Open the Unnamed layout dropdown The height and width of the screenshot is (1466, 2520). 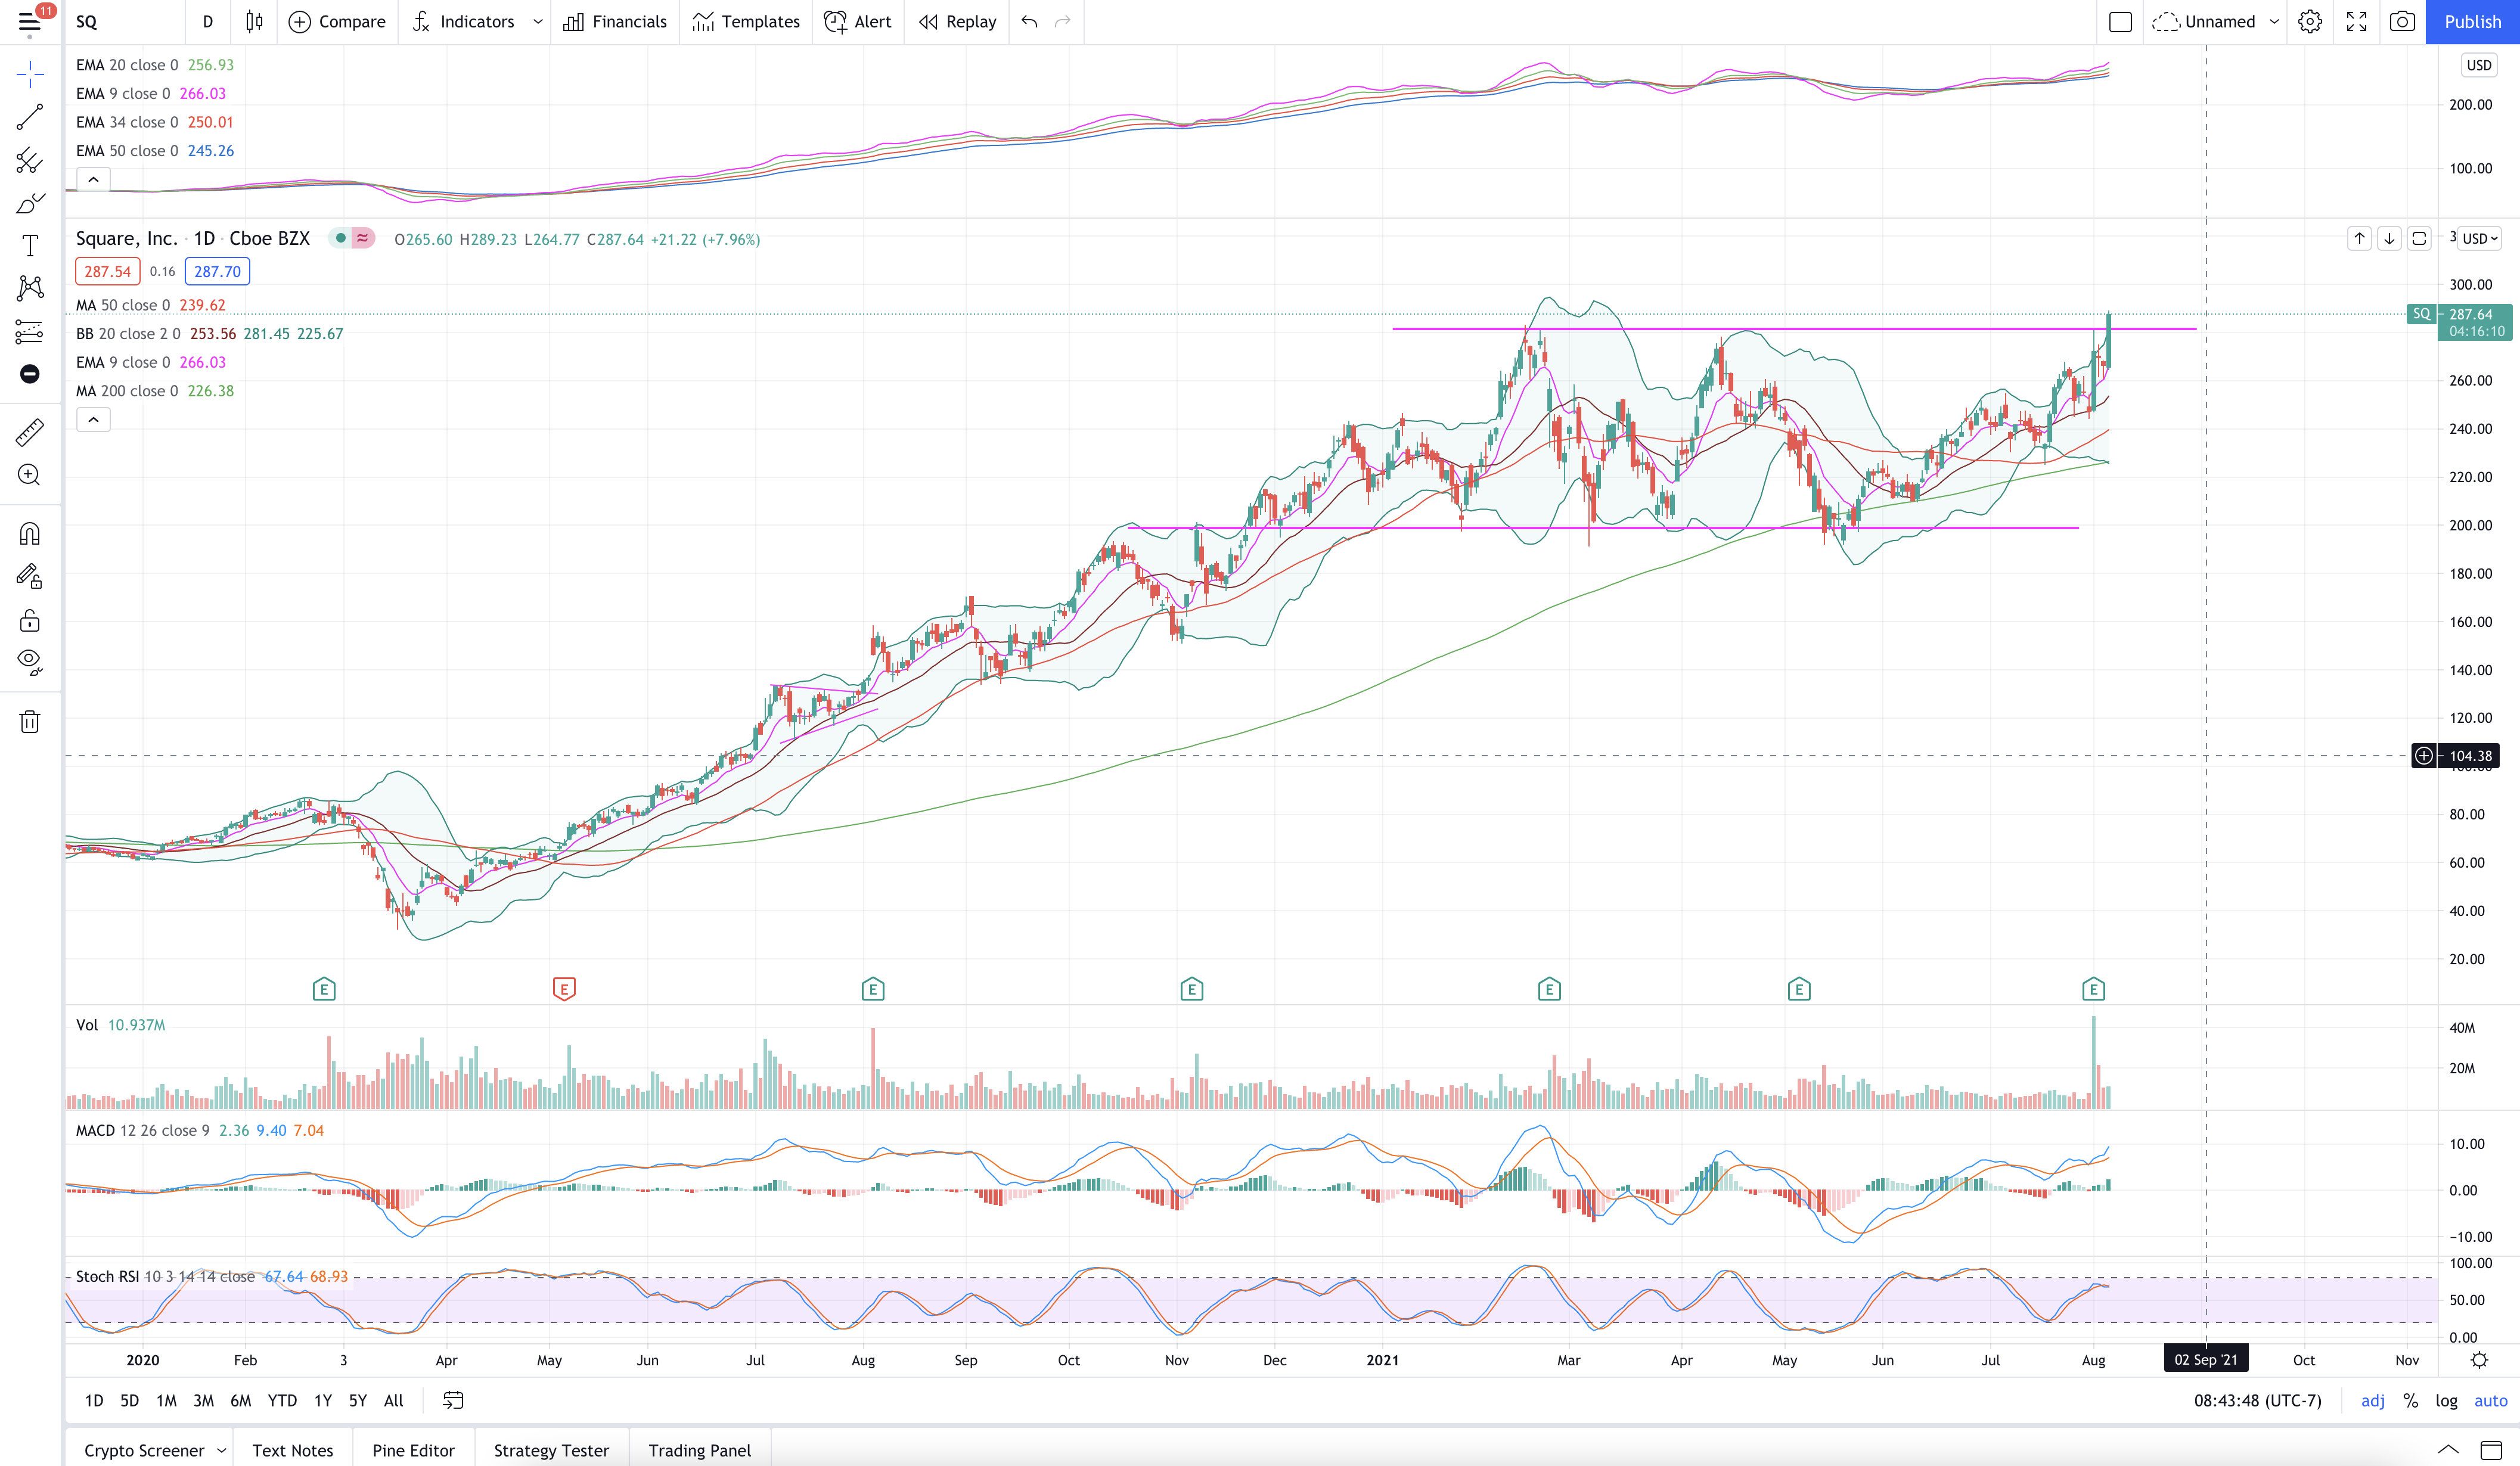pos(2274,22)
